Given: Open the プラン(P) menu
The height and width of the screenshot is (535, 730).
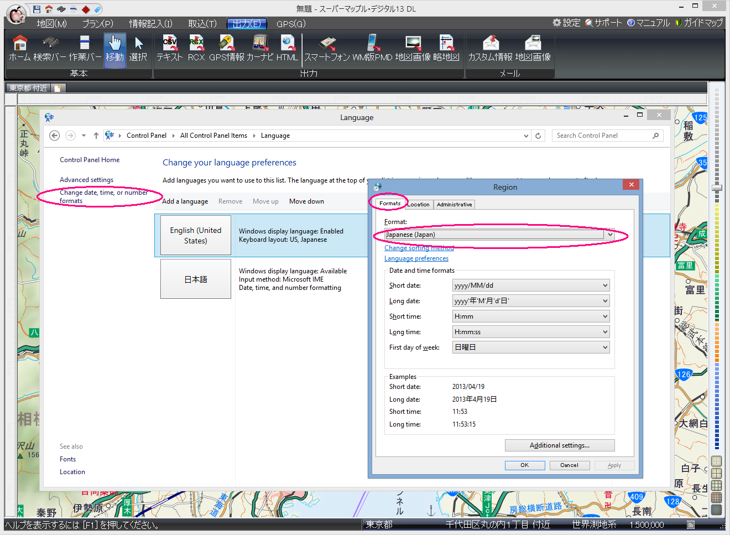Looking at the screenshot, I should pos(98,24).
